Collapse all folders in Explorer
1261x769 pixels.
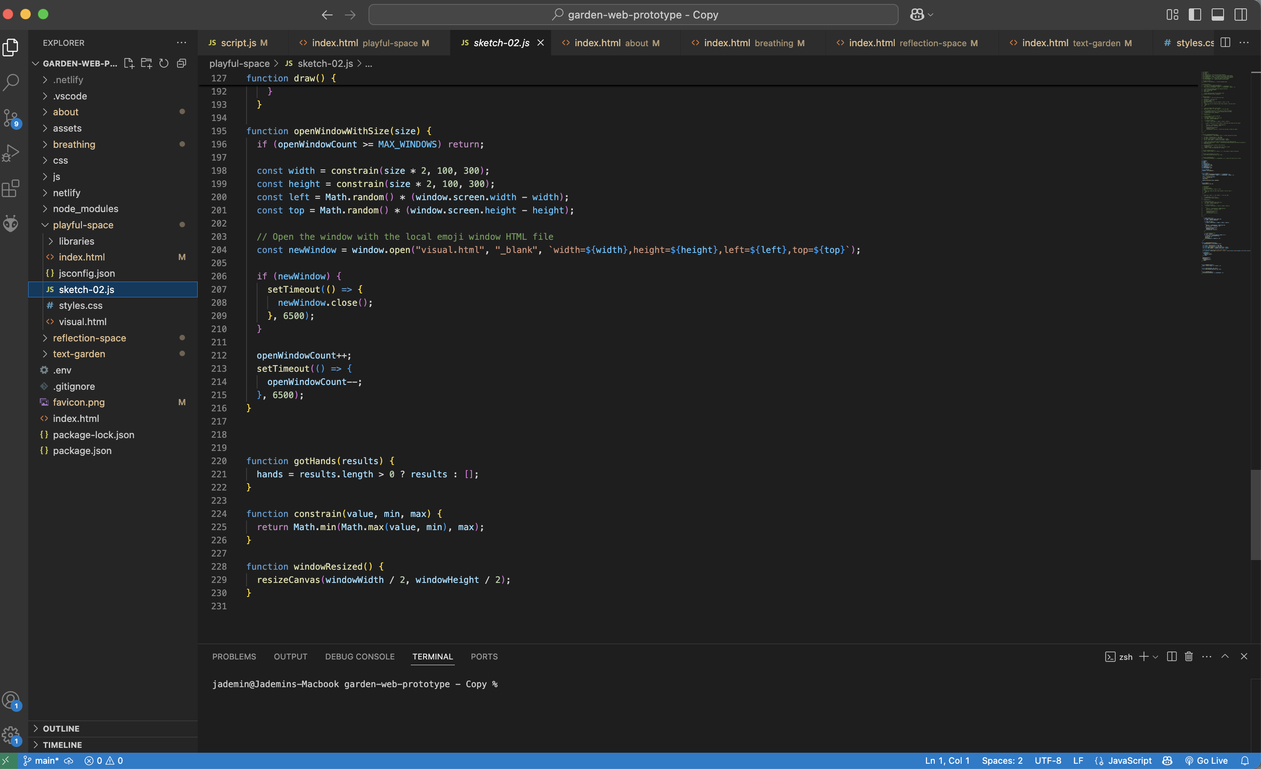pyautogui.click(x=181, y=63)
